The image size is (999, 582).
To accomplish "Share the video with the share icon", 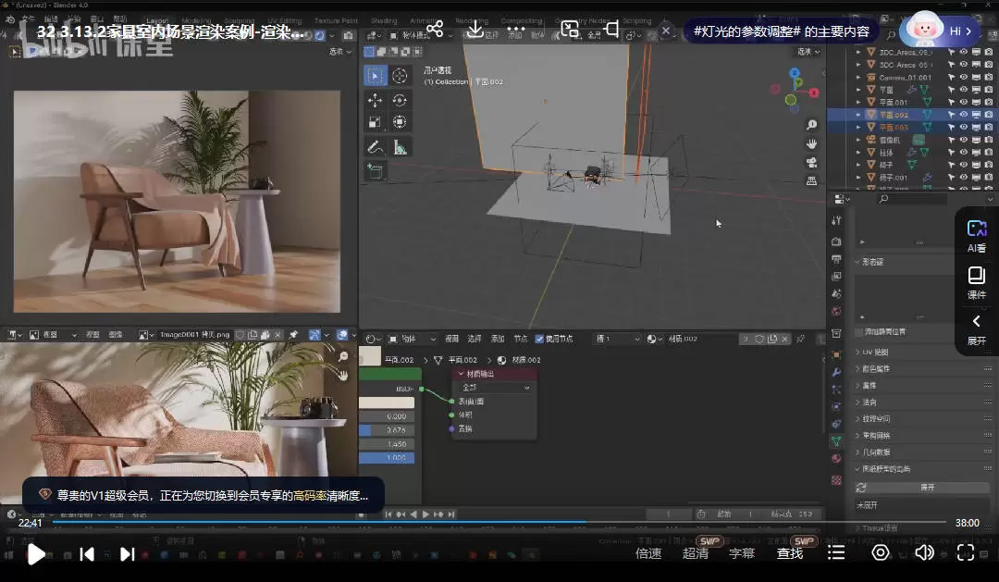I will pos(435,29).
